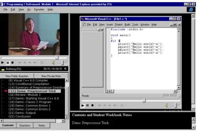
Task: Click the document icon beside Visual C++ File menu
Action: click(84, 24)
